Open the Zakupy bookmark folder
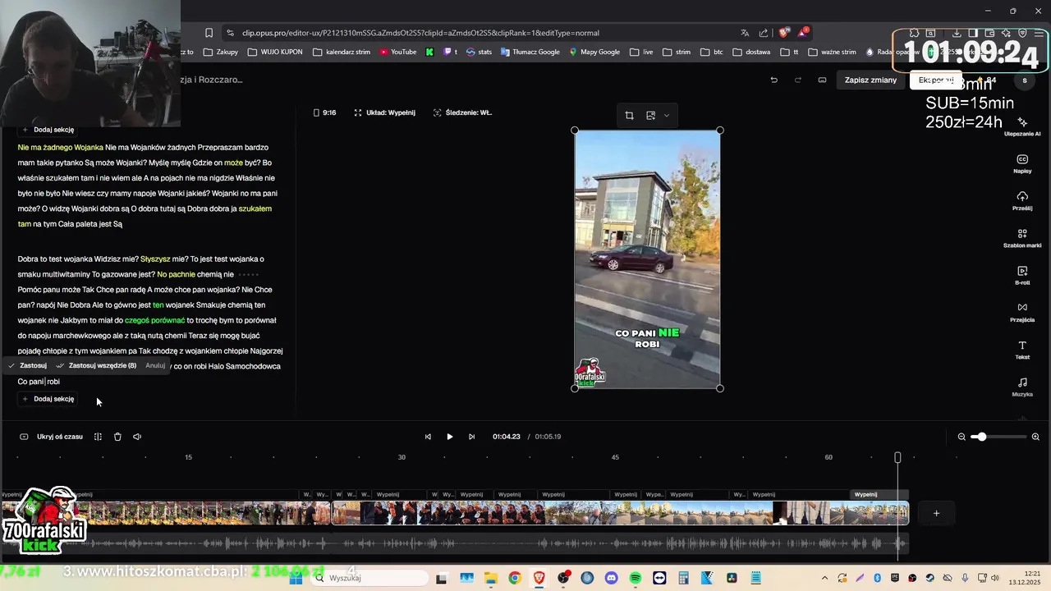This screenshot has width=1051, height=591. click(x=221, y=52)
